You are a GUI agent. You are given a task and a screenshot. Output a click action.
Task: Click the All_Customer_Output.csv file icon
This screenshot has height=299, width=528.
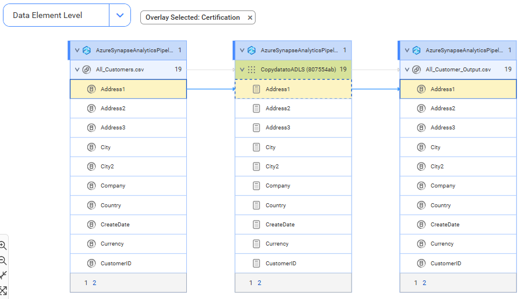click(417, 70)
